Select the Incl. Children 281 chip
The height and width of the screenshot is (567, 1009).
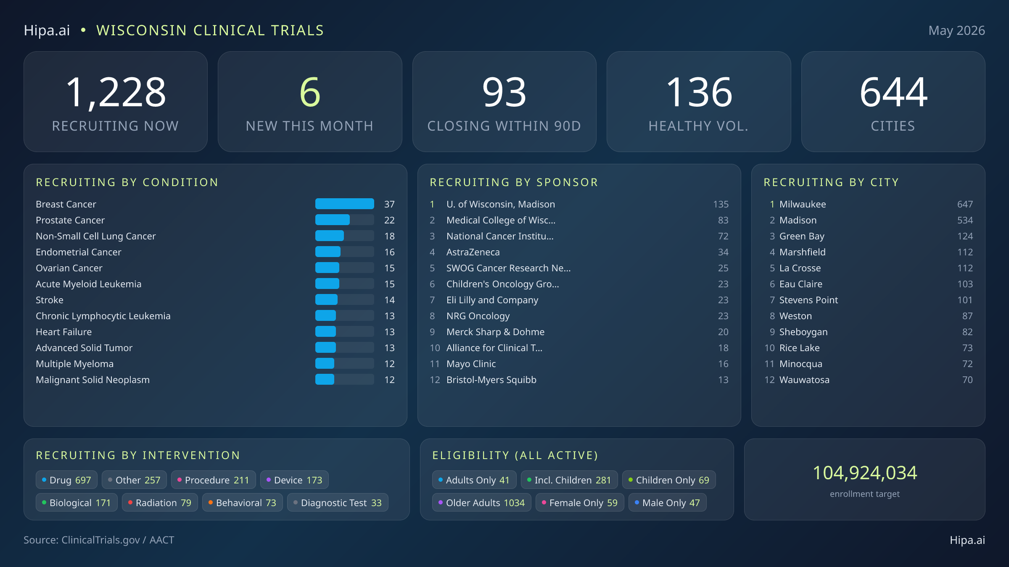(x=569, y=480)
